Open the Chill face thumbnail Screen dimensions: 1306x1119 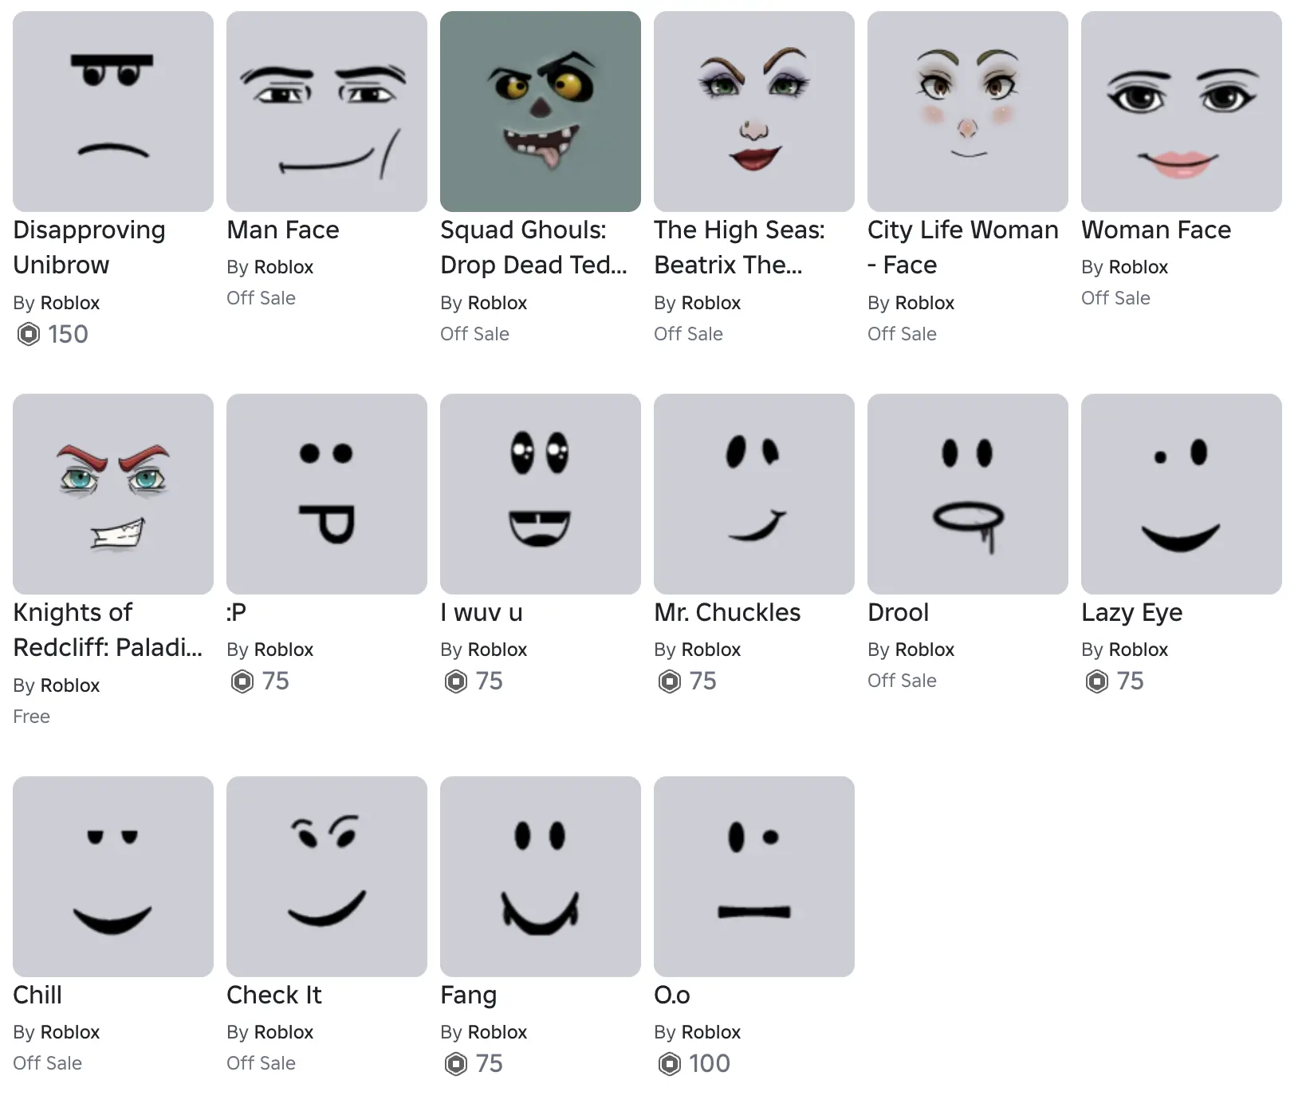click(113, 877)
